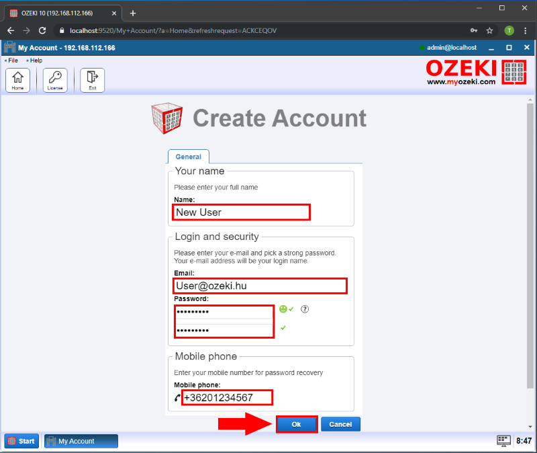The width and height of the screenshot is (537, 453).
Task: Click the My Account taskbar button
Action: (81, 441)
